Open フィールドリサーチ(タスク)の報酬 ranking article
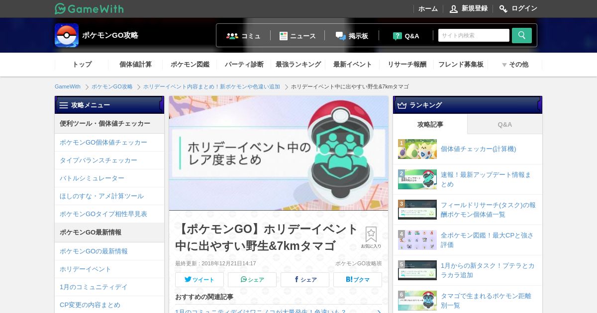The image size is (597, 313). [488, 210]
